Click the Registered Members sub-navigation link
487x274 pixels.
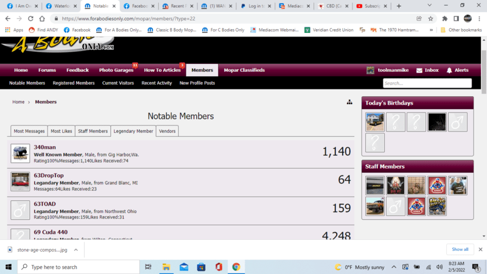[74, 83]
